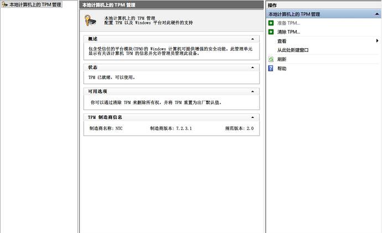Select 从此处新建窗口

click(293, 50)
